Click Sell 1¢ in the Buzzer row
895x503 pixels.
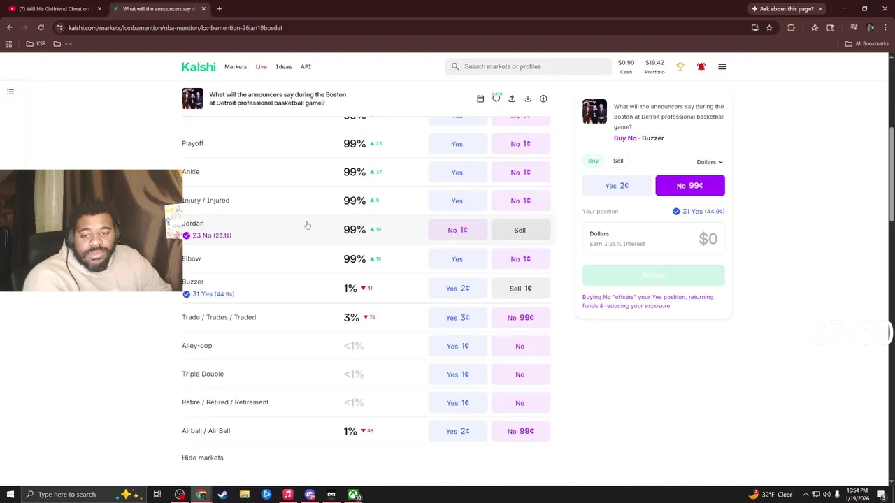point(520,289)
